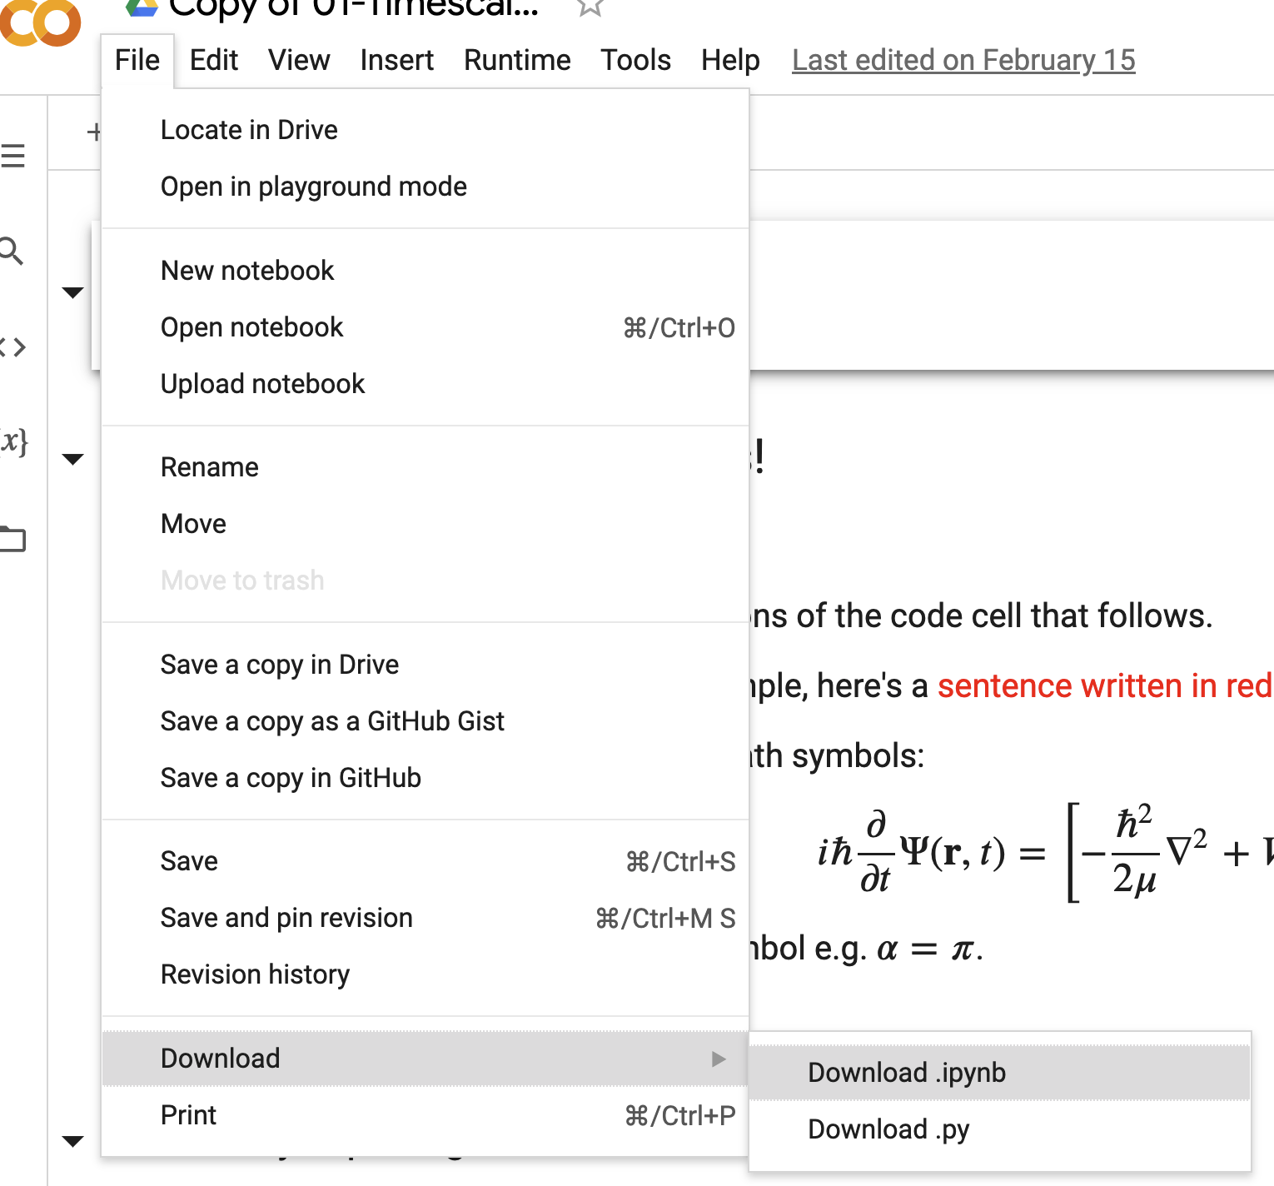This screenshot has height=1186, width=1274.
Task: Choose Rename from File menu
Action: point(425,467)
